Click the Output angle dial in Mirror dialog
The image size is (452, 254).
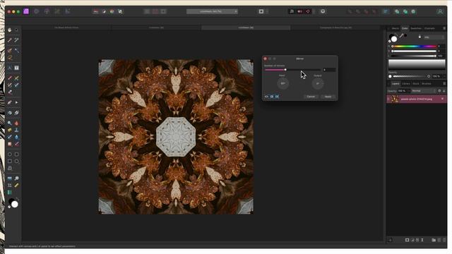tap(318, 83)
